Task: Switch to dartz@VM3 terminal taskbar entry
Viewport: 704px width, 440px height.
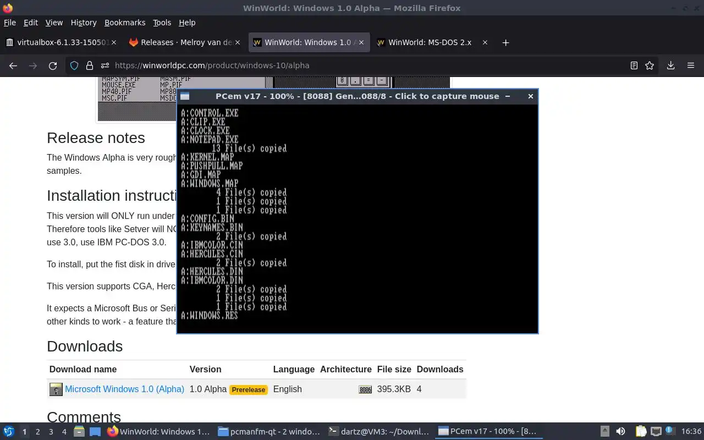Action: (x=378, y=432)
